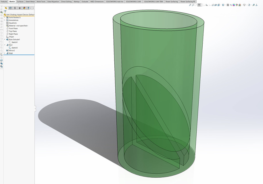The height and width of the screenshot is (184, 263).
Task: Switch to the Evaluate tab
Action: (x=85, y=1)
